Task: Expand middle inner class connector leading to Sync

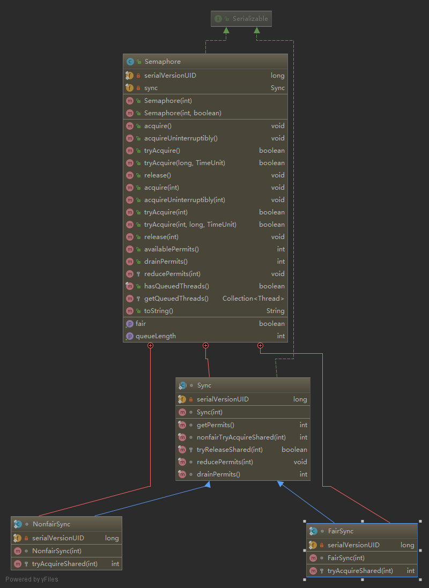Action: [206, 345]
